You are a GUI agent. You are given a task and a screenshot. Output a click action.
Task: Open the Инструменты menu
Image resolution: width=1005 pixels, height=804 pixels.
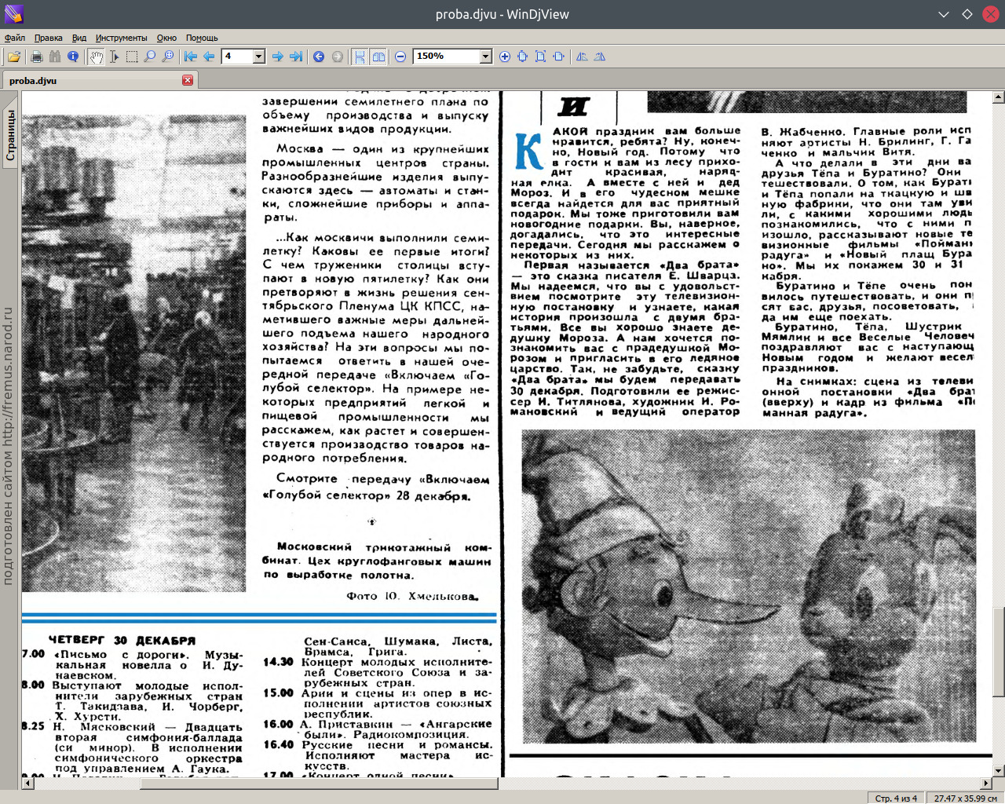click(122, 38)
